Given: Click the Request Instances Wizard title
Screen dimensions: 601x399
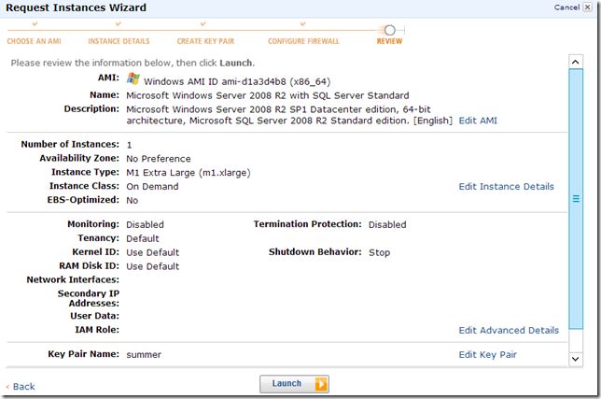Looking at the screenshot, I should tap(76, 7).
